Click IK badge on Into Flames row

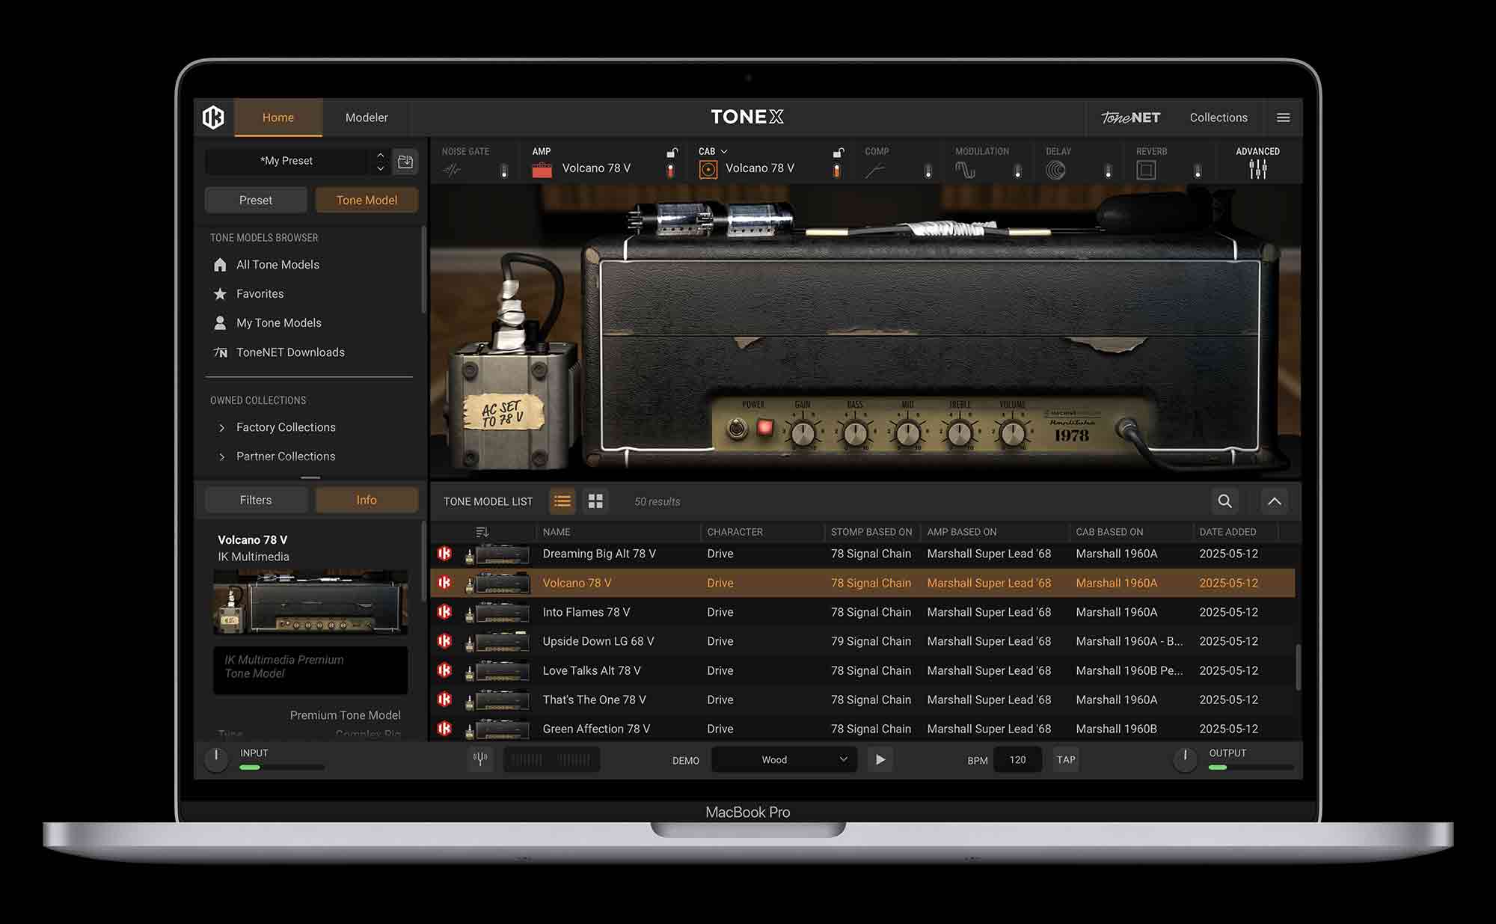click(444, 612)
